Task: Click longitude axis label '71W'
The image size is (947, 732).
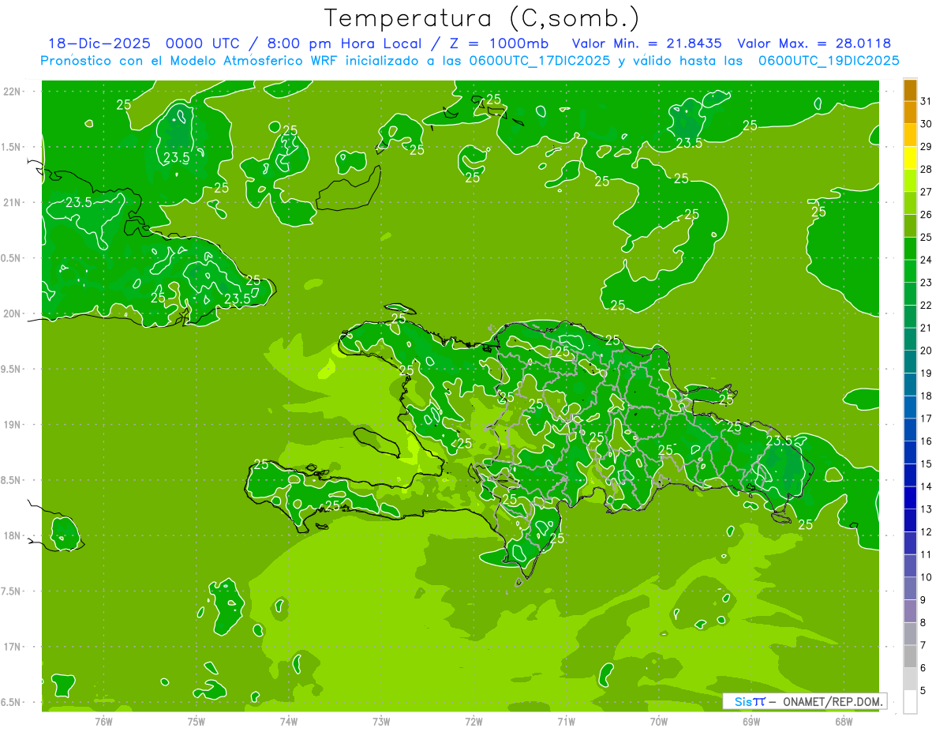Action: pyautogui.click(x=566, y=721)
